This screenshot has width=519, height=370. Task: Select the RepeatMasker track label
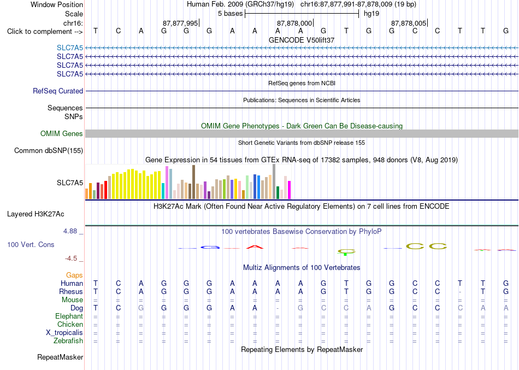(60, 357)
